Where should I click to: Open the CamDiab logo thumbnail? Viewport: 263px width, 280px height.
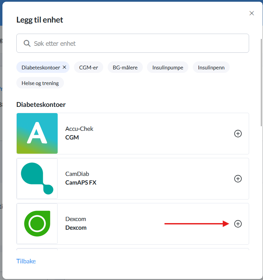(37, 179)
